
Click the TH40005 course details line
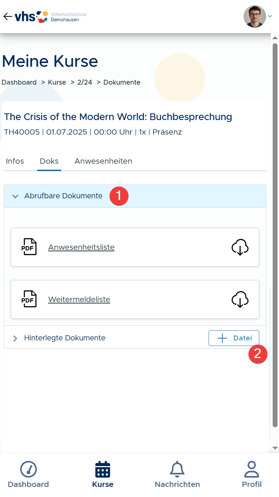coord(93,132)
